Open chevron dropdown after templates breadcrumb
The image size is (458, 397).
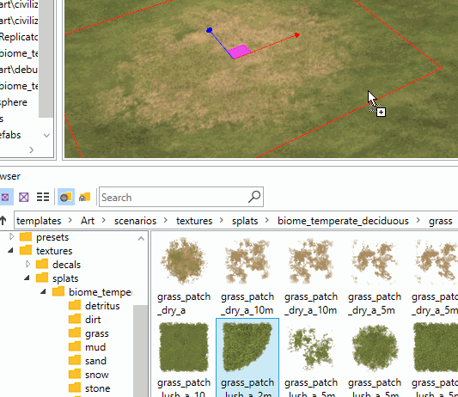(x=70, y=221)
